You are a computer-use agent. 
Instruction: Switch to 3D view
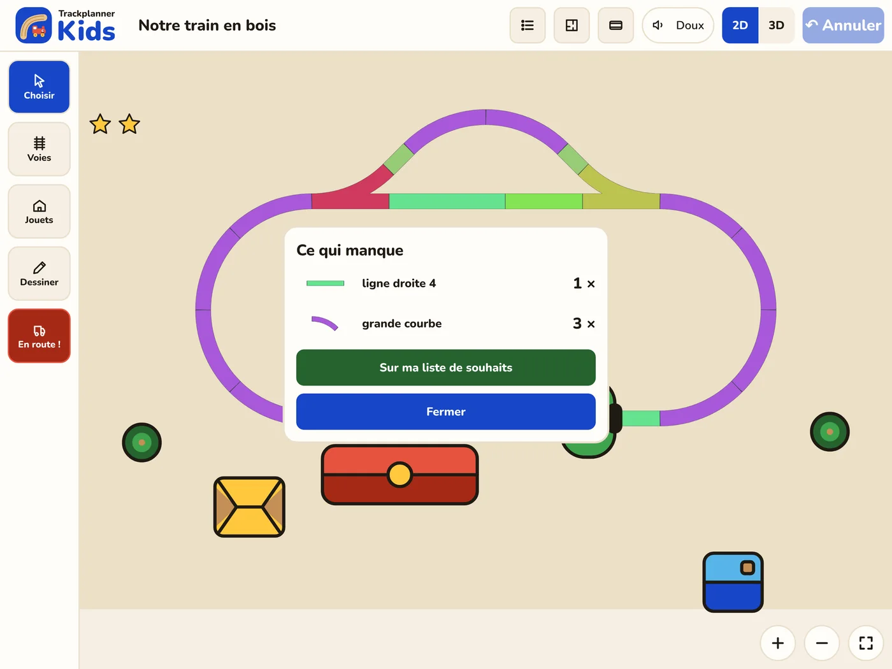tap(776, 25)
